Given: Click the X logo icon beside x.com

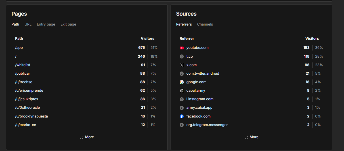Looking at the screenshot, I should pos(182,65).
